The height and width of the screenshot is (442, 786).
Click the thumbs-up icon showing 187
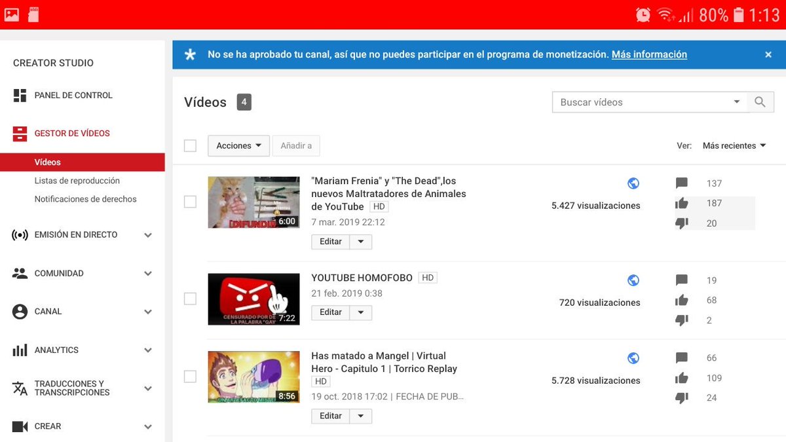[682, 203]
